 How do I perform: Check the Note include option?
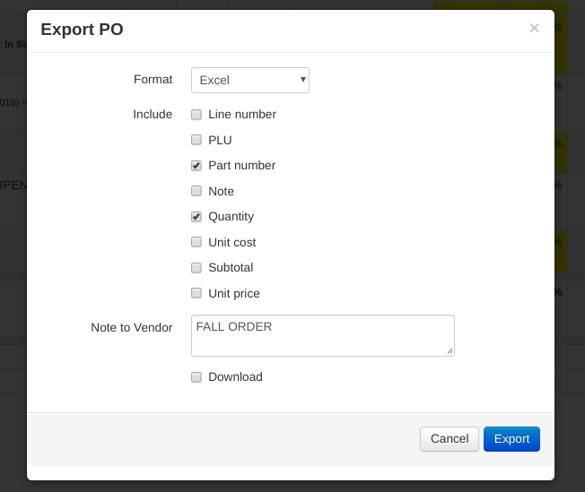click(196, 191)
